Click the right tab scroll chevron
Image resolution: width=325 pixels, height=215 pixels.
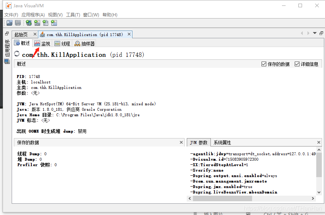pyautogui.click(x=309, y=33)
